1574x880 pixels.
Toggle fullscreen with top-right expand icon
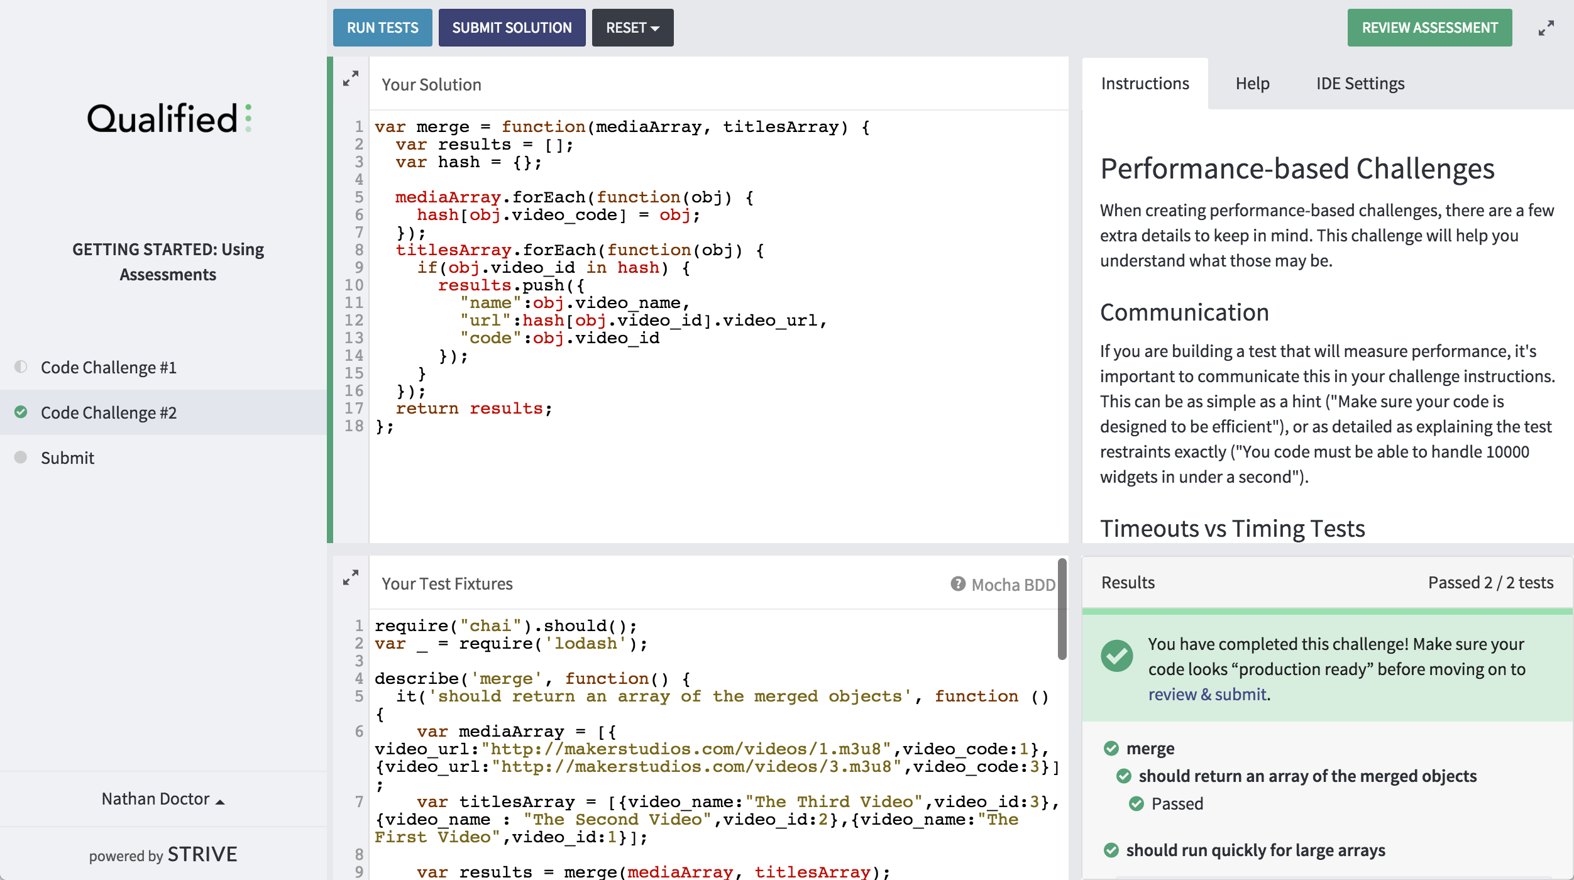[x=1546, y=28]
